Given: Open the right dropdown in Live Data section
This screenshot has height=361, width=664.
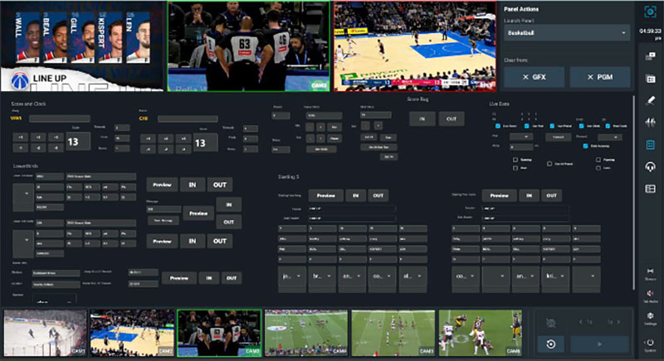Looking at the screenshot, I should click(x=609, y=137).
